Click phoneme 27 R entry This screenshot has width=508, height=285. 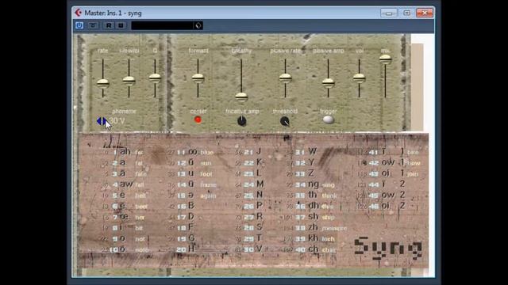(x=253, y=217)
